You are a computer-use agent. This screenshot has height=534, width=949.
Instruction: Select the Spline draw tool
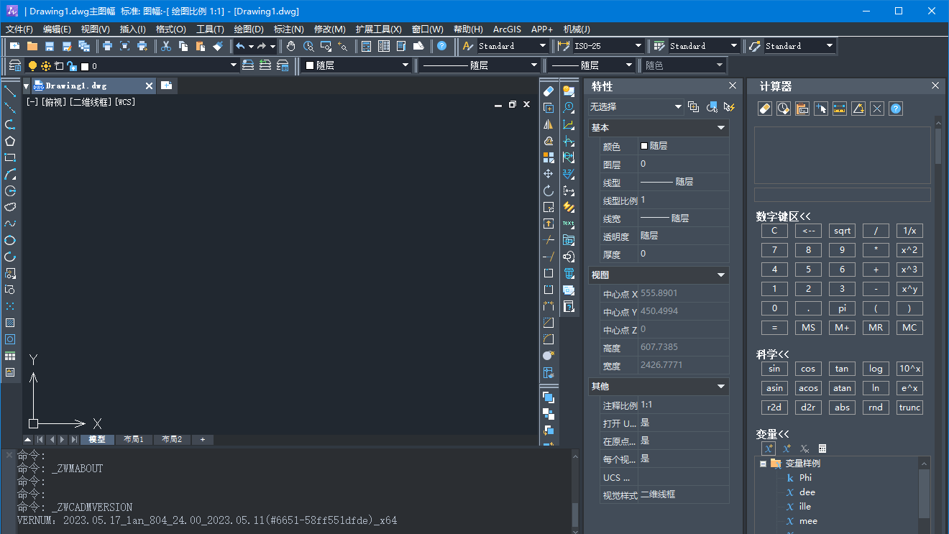pos(10,224)
